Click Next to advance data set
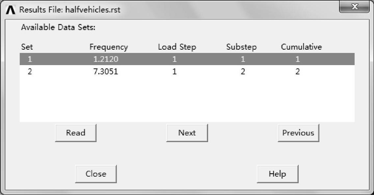 pyautogui.click(x=187, y=133)
